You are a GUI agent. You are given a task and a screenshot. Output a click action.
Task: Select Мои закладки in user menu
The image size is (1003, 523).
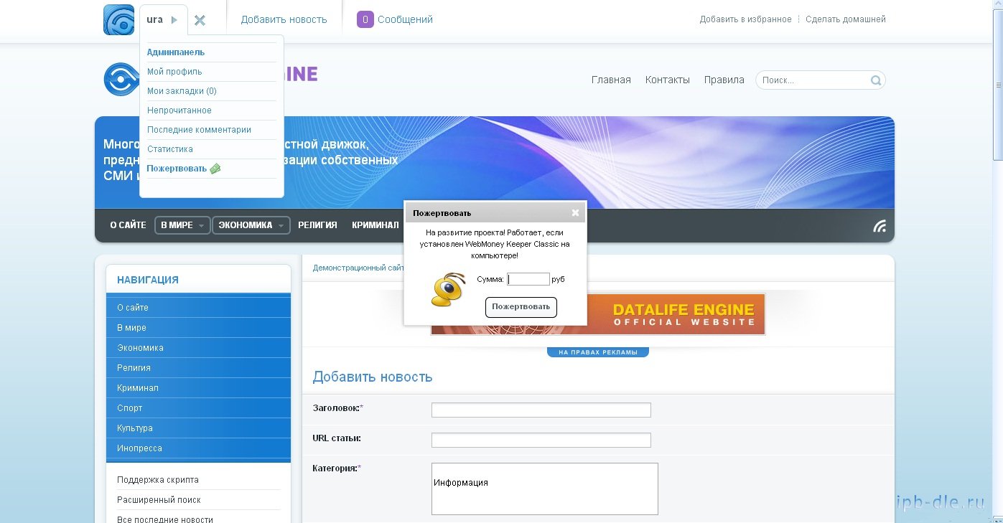click(x=182, y=91)
